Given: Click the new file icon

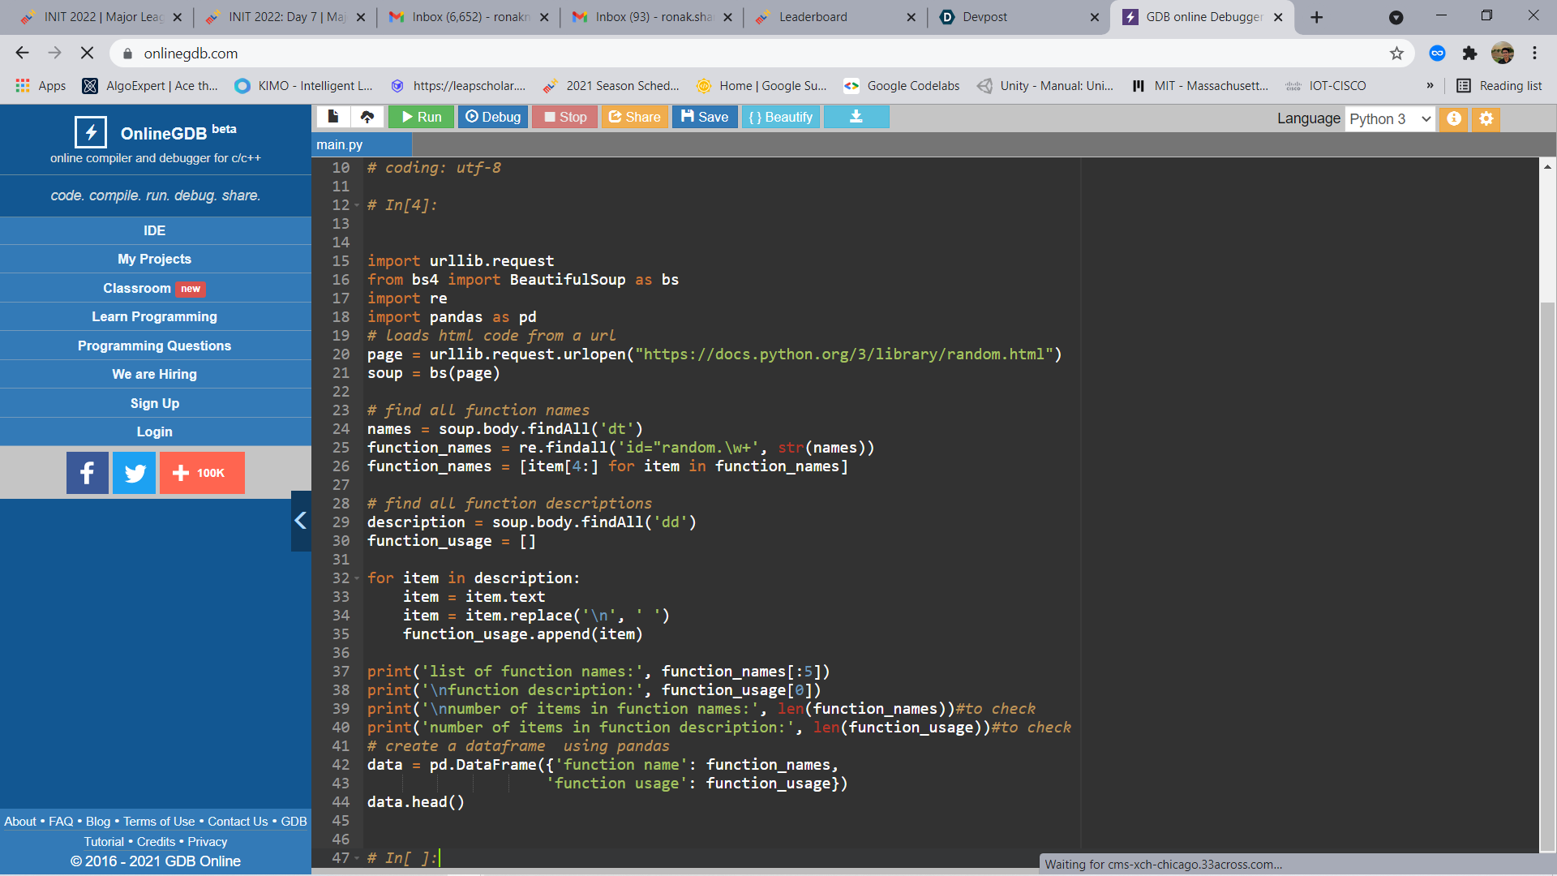Looking at the screenshot, I should pos(333,117).
